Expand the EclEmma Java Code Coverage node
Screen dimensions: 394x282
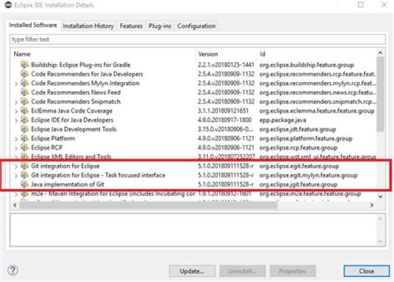click(x=16, y=111)
